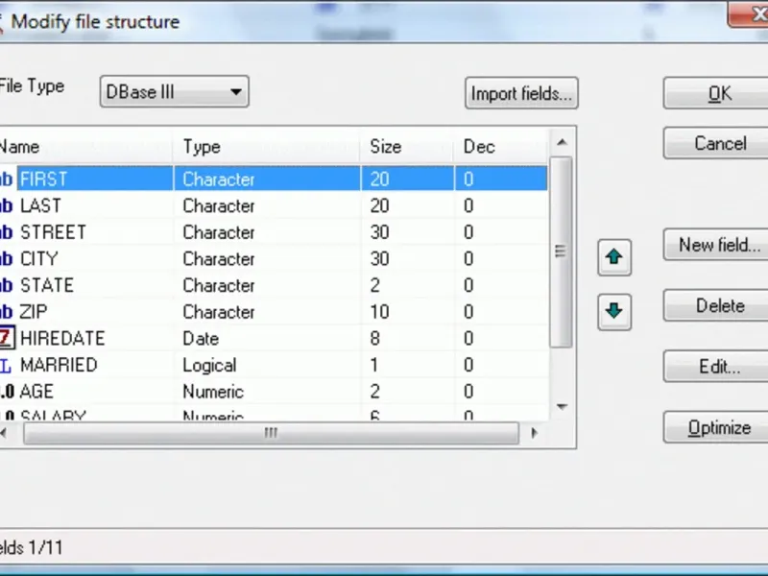768x576 pixels.
Task: Open the Edit field button
Action: click(x=715, y=367)
